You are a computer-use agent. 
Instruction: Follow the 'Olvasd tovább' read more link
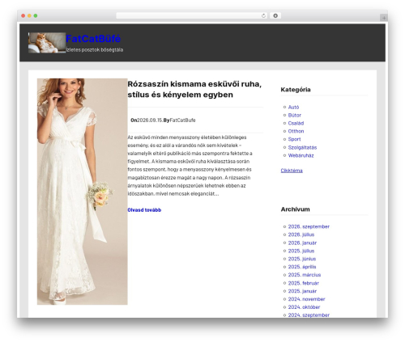coord(144,210)
